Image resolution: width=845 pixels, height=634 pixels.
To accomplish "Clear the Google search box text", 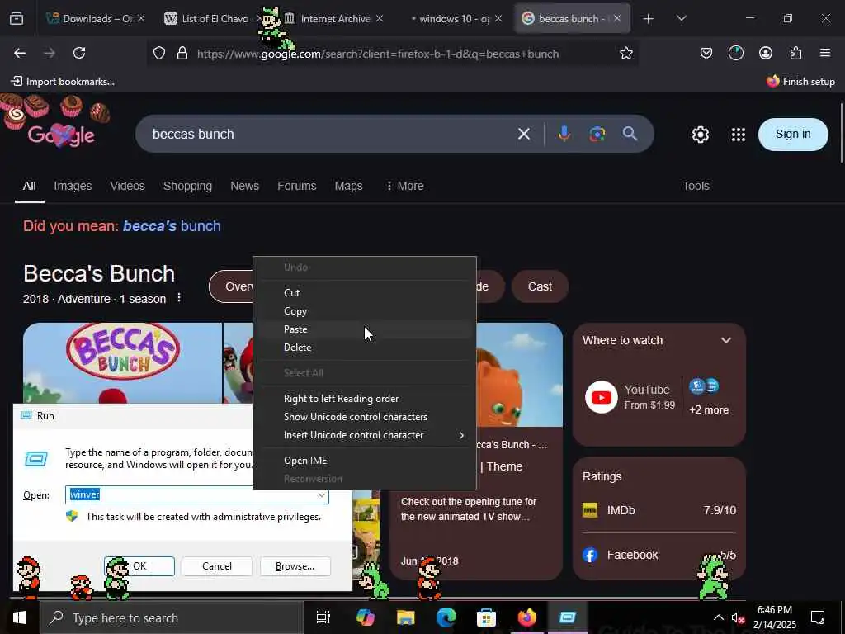I will tap(524, 134).
